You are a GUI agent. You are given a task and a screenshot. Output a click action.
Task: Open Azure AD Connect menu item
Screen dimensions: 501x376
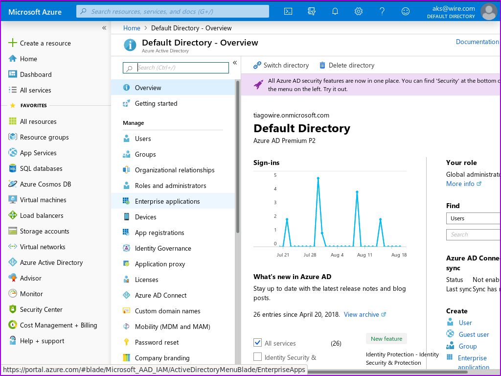pos(173,295)
